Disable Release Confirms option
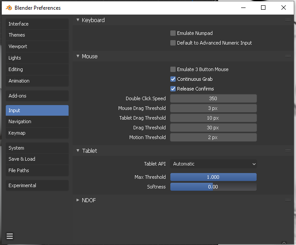The image size is (296, 245). click(173, 89)
